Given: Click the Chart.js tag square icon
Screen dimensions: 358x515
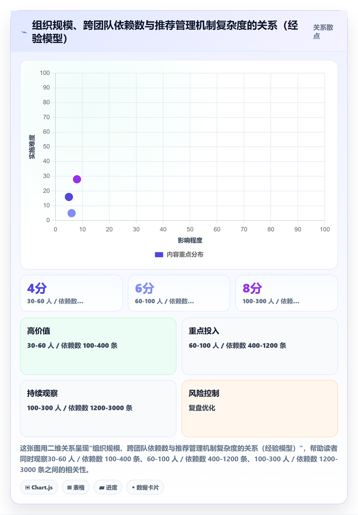Looking at the screenshot, I should (27, 488).
